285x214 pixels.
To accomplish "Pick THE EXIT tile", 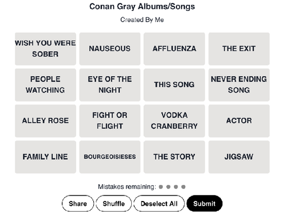I will coord(239,49).
